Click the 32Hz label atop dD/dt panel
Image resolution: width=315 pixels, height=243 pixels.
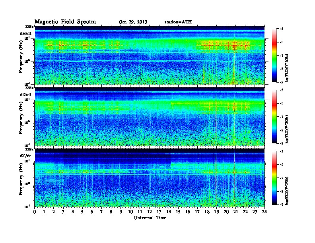(29, 88)
